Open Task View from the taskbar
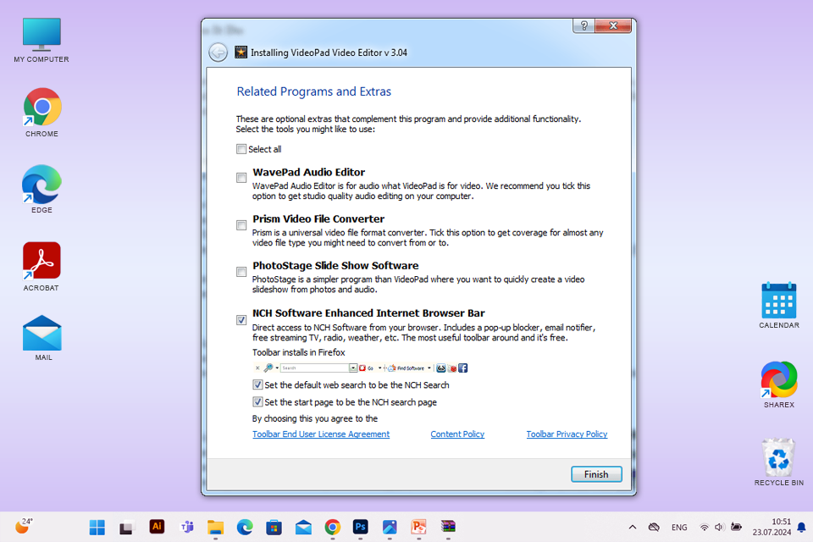Viewport: 813px width, 542px height. click(126, 528)
